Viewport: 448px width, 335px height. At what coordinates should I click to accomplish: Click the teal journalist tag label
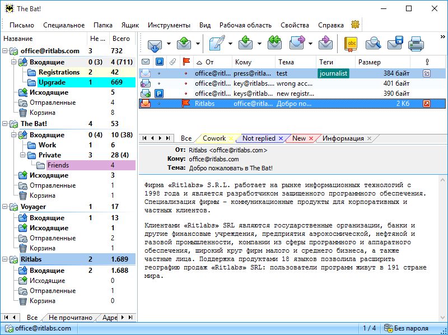coord(333,73)
